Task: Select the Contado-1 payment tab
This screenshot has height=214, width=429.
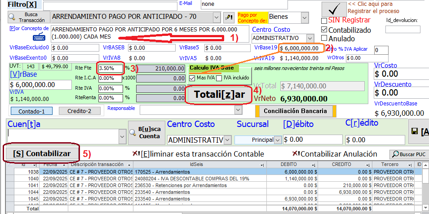Action: pos(31,111)
